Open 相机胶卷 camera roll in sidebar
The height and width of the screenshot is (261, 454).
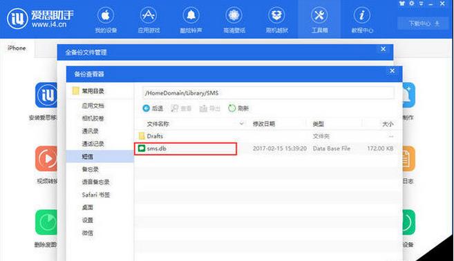[93, 118]
